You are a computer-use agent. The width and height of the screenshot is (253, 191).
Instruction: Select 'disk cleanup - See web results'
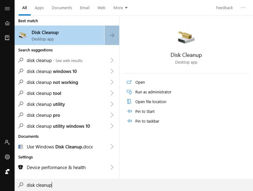(67, 60)
